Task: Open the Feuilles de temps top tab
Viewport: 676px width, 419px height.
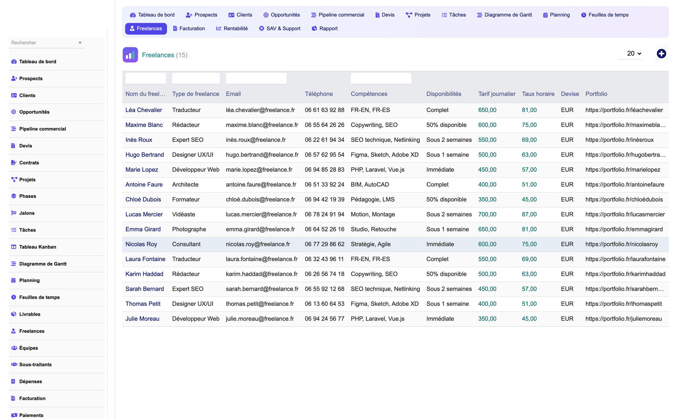Action: 605,15
